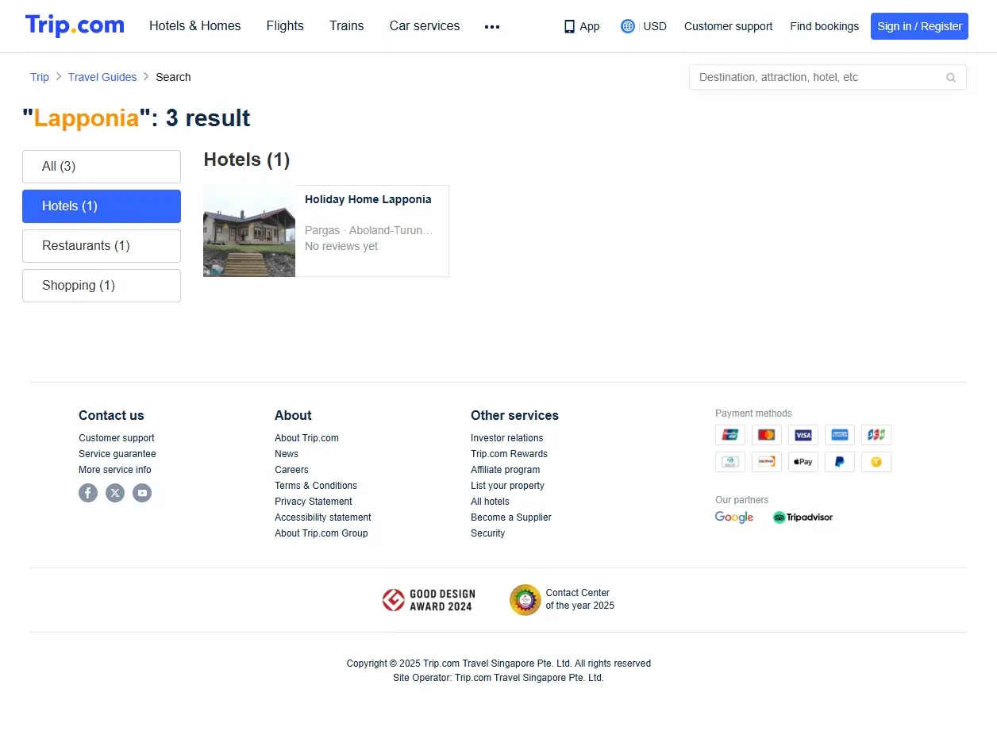997x731 pixels.
Task: Open the Holiday Home Lapponia title
Action: point(368,199)
